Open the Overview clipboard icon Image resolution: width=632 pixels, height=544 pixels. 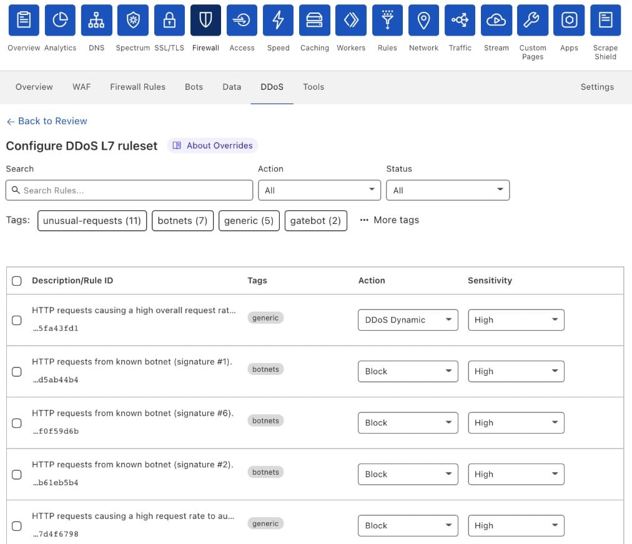[x=24, y=20]
